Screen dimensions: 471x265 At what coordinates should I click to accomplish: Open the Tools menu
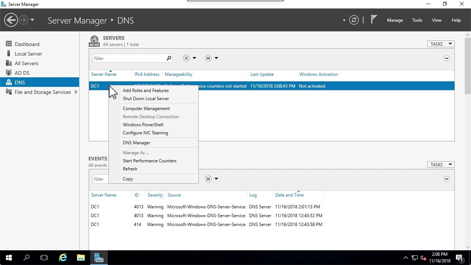pos(417,20)
